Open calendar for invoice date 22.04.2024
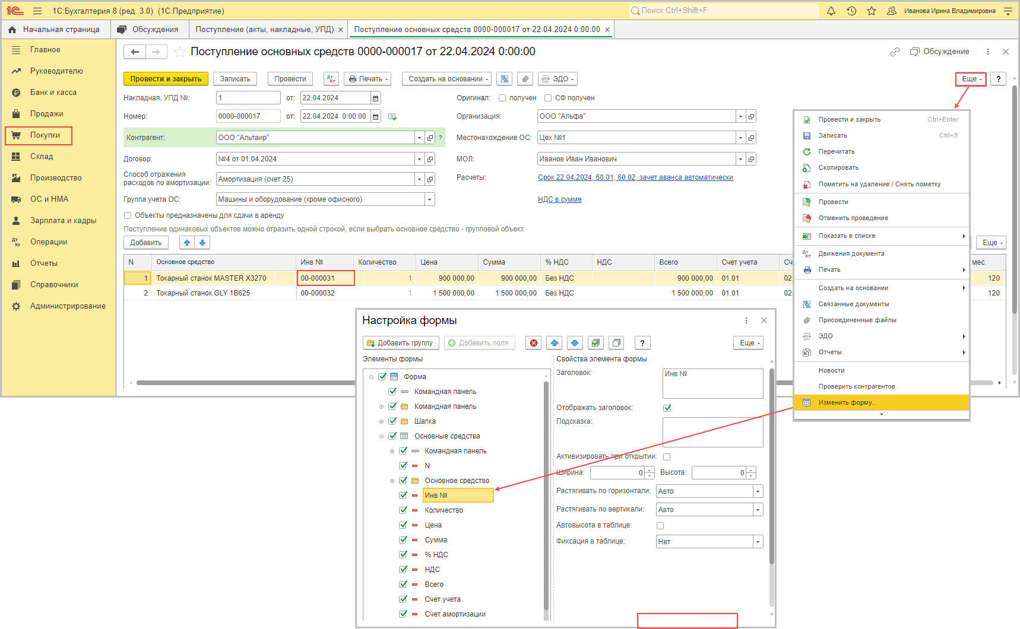Screen dimensions: 1020x629 point(375,98)
